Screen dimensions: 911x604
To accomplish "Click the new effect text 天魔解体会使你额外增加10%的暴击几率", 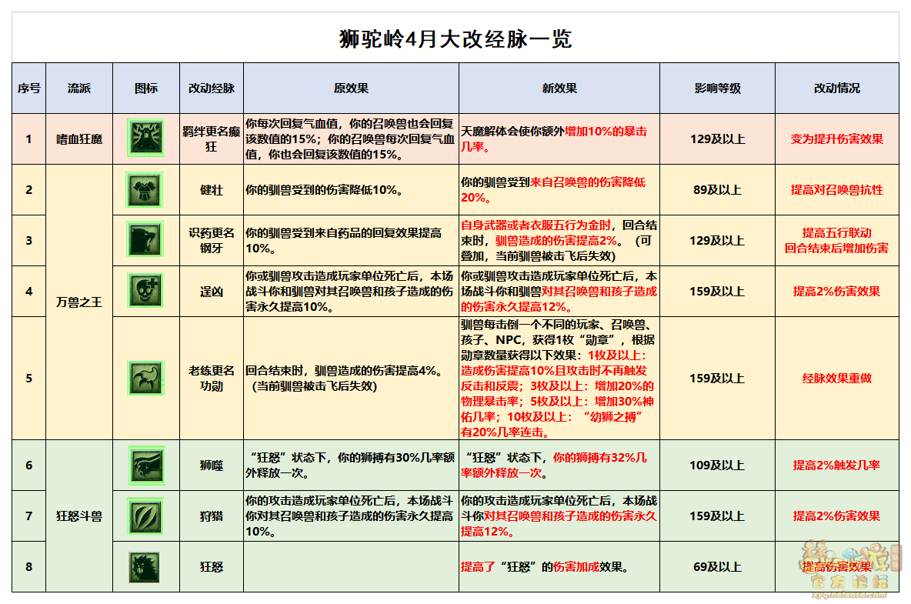I will pyautogui.click(x=554, y=138).
